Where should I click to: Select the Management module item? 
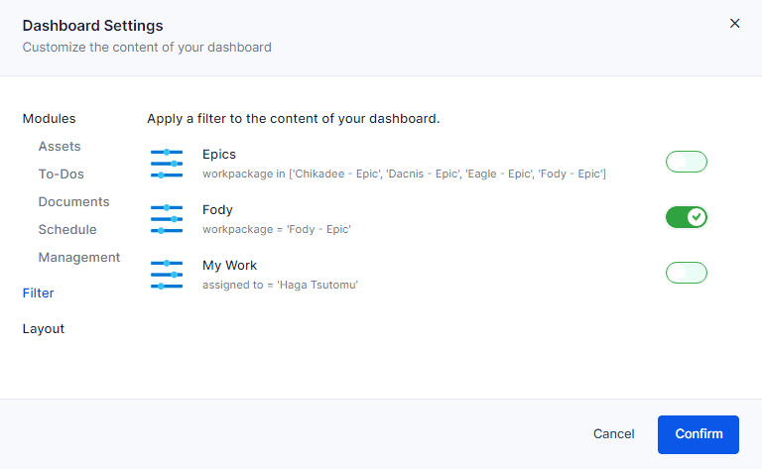79,258
